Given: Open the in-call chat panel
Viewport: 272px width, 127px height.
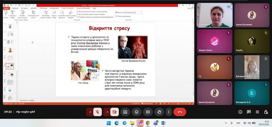Looking at the screenshot, I should click(249, 112).
